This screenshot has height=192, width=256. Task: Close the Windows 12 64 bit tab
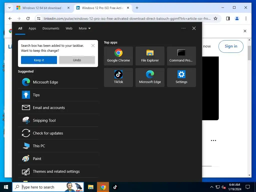(68, 8)
